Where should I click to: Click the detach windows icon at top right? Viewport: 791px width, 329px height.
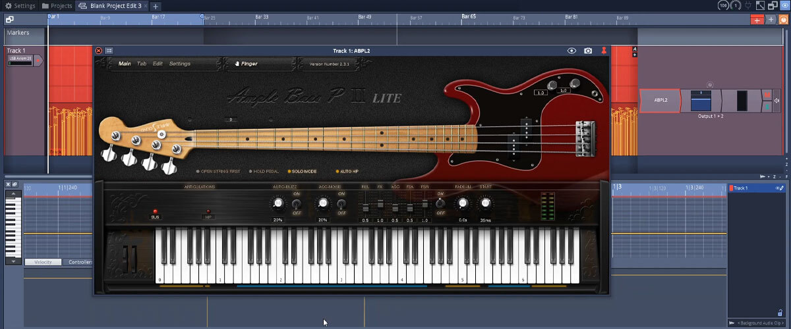tap(772, 5)
